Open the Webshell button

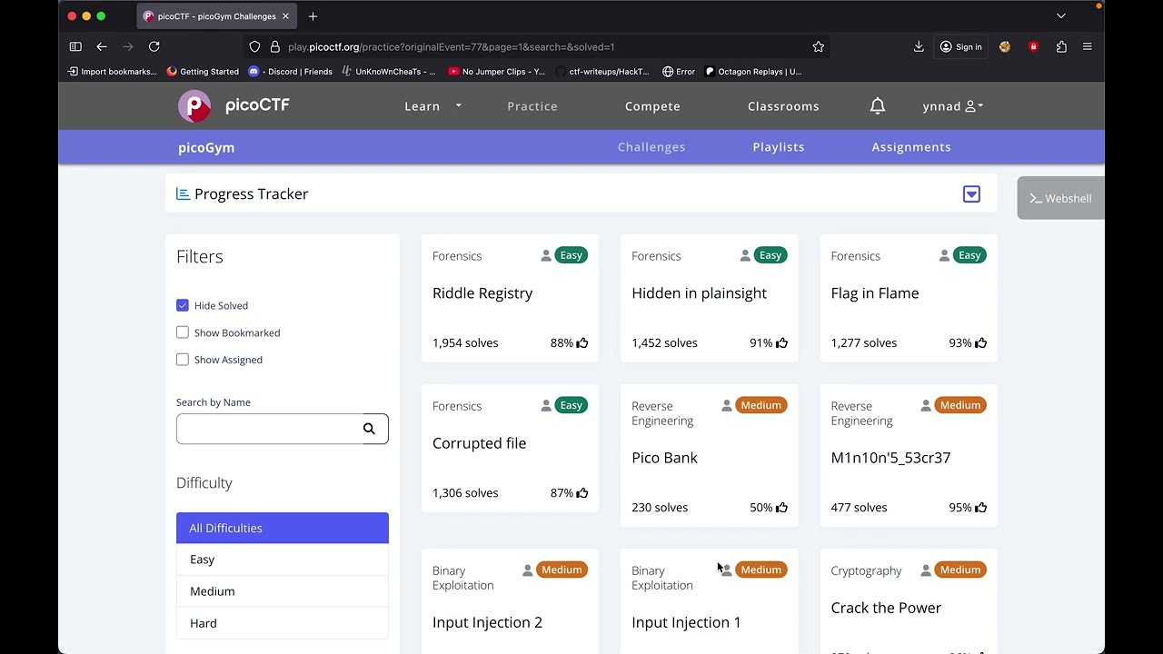tap(1060, 198)
